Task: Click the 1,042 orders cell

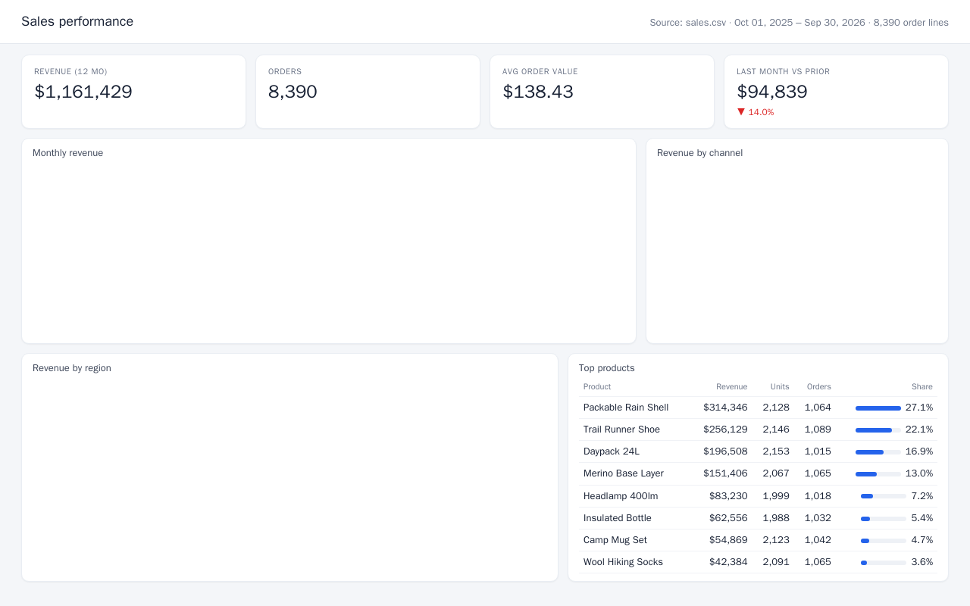Action: tap(818, 540)
